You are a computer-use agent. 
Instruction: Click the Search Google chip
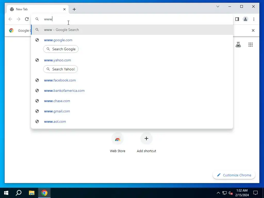[61, 49]
